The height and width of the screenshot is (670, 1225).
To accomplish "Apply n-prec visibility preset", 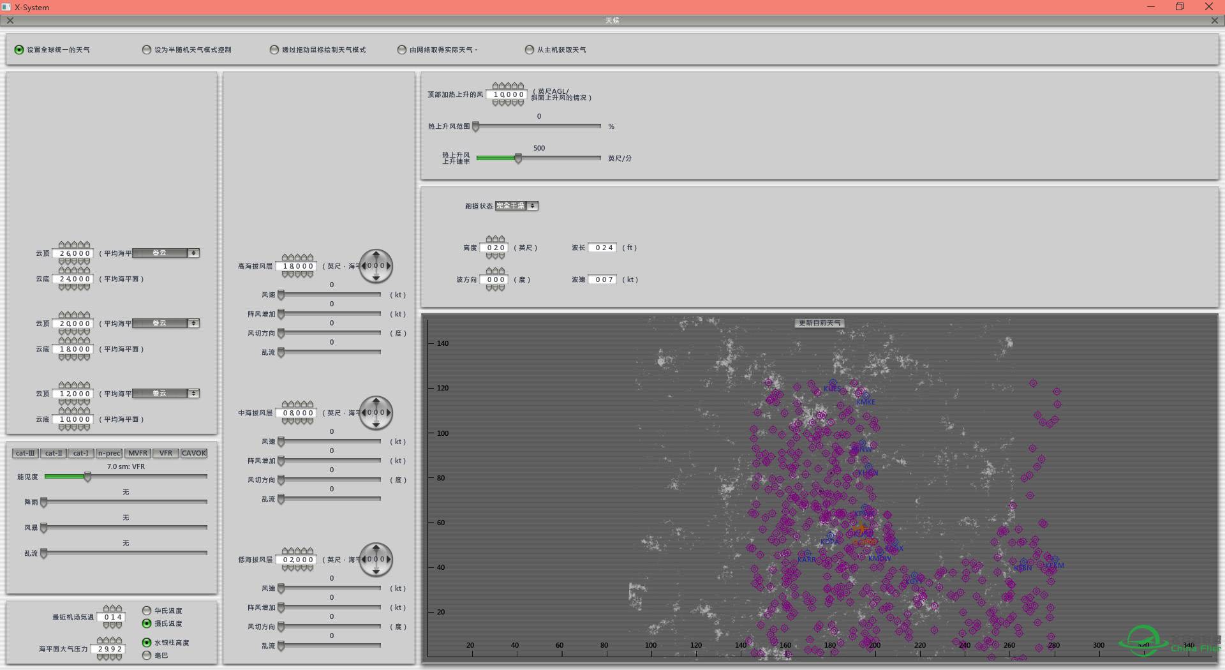I will coord(109,453).
